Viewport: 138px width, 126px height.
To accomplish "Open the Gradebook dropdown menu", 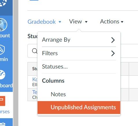I will tap(44, 22).
